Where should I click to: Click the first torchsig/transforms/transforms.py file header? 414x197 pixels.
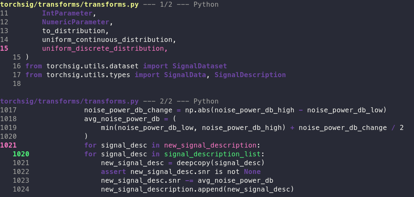[x=69, y=5]
